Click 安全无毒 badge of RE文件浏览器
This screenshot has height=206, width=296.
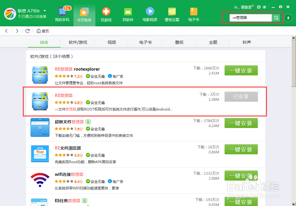click(95, 155)
